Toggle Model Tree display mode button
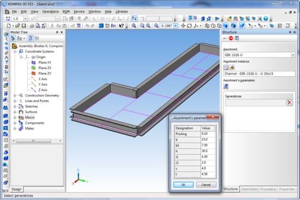300x200 pixels. (31, 39)
